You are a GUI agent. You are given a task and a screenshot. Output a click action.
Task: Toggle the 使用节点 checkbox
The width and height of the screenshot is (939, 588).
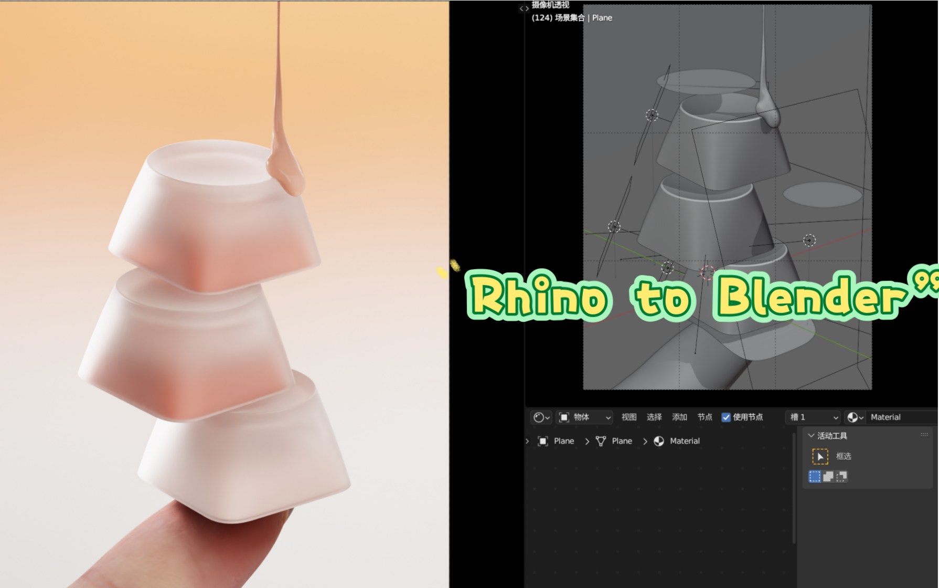[x=726, y=417]
